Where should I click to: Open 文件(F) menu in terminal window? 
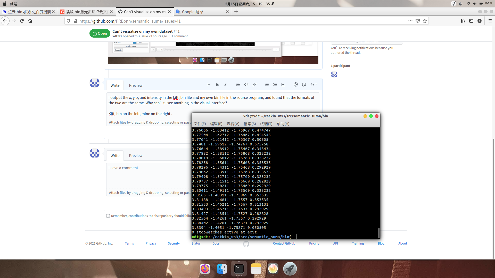click(200, 124)
